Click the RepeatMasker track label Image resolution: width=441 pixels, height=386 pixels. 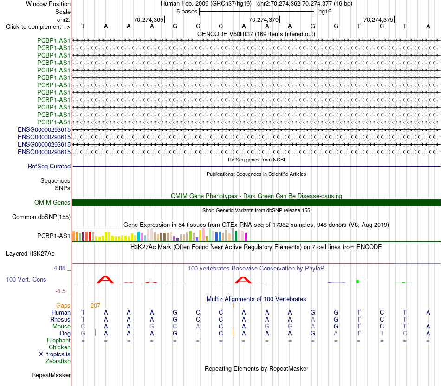pos(51,375)
